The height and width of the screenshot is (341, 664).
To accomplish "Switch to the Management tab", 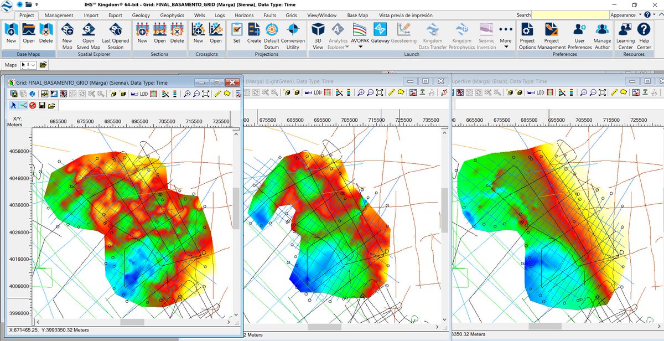I will (59, 15).
